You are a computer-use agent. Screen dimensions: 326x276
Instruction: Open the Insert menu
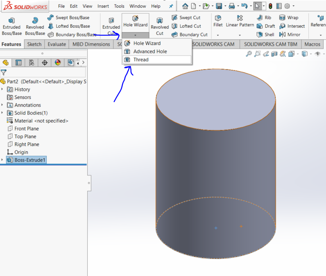[103, 6]
